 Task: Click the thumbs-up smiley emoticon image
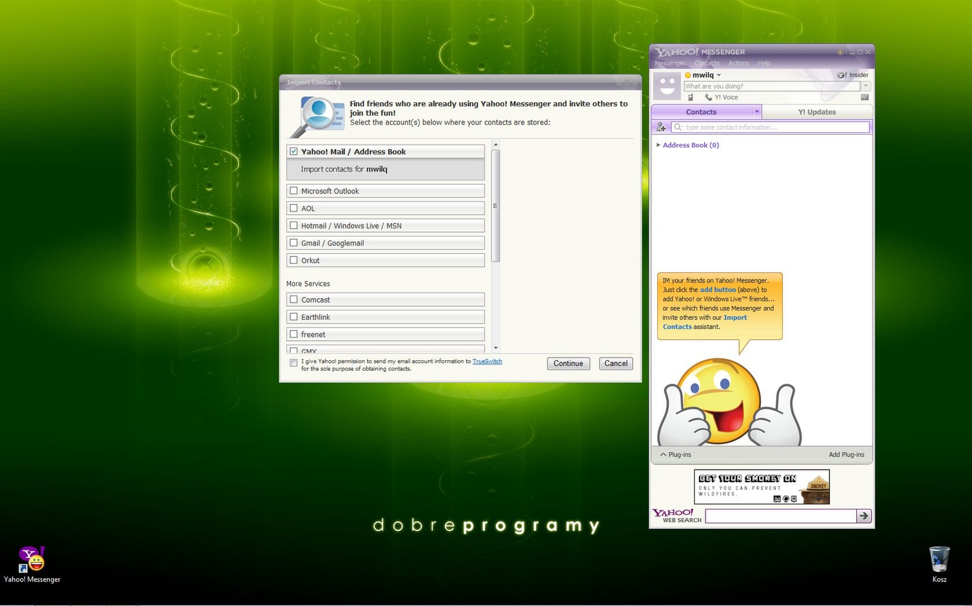tap(730, 402)
